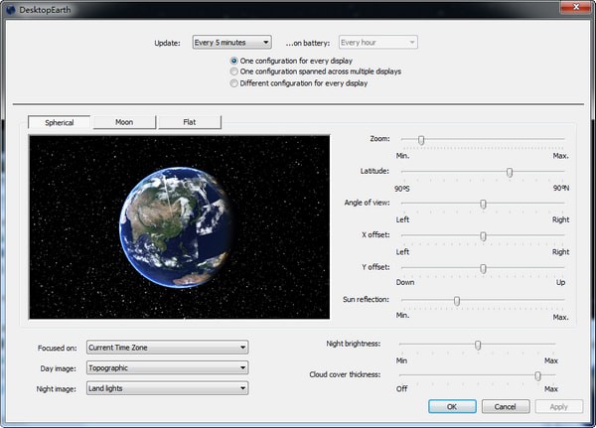Viewport: 596px width, 428px height.
Task: Click the Latitude slider handle
Action: tap(510, 172)
